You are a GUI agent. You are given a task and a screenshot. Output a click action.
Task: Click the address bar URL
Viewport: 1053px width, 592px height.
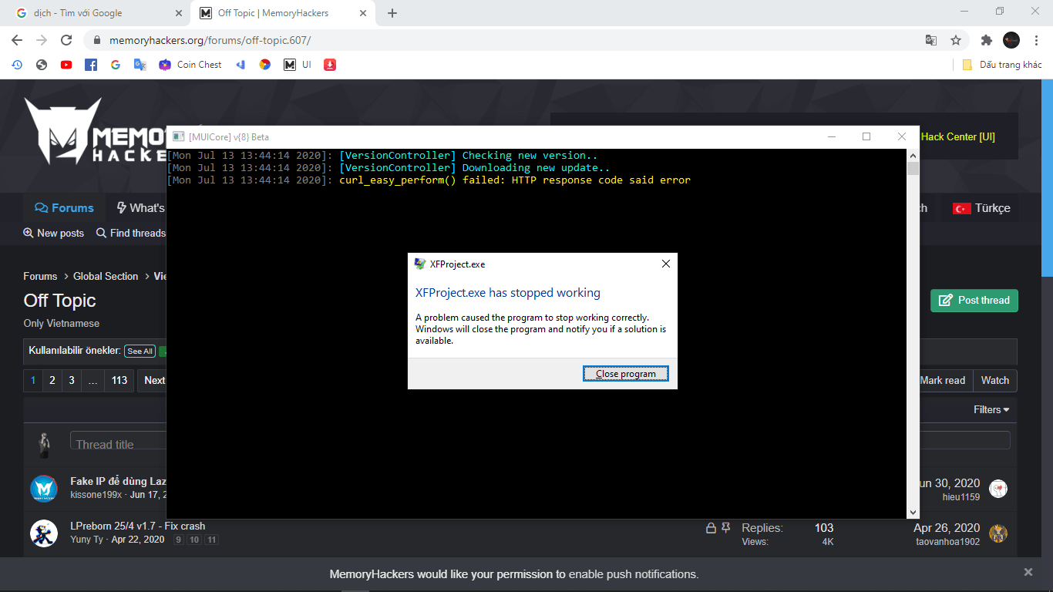tap(210, 40)
